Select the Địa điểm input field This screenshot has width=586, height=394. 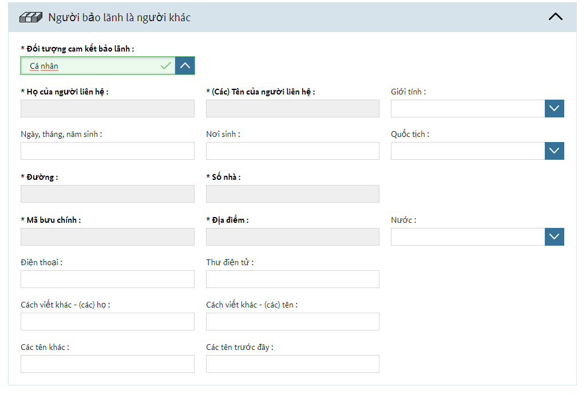[x=292, y=237]
